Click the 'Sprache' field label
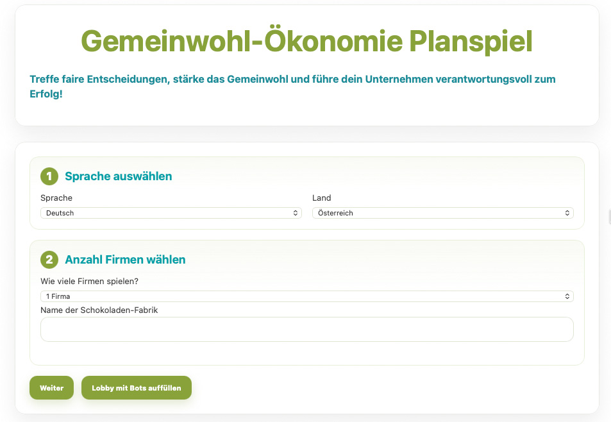611x422 pixels. click(56, 198)
